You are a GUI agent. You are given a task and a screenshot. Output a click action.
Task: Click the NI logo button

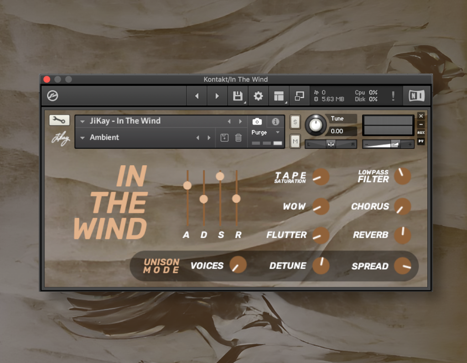(x=417, y=96)
